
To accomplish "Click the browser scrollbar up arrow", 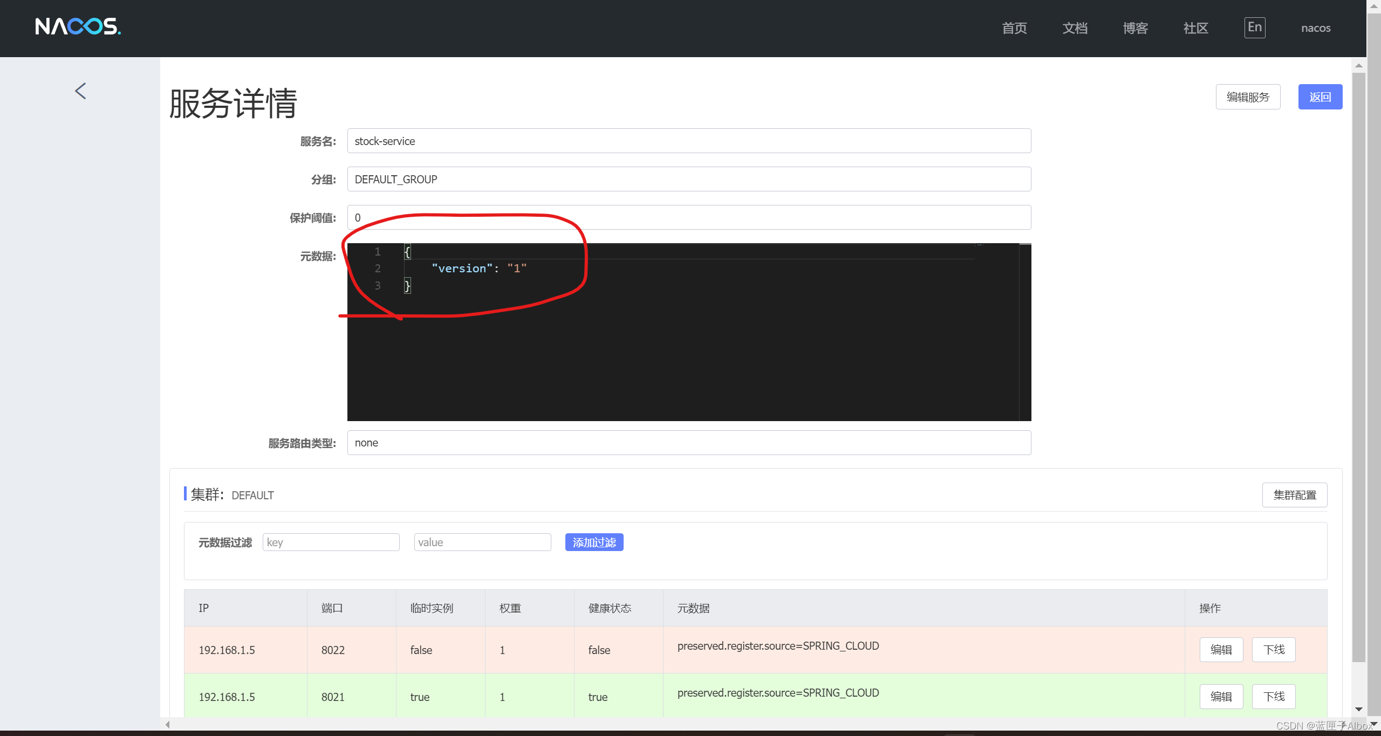I will [1373, 5].
